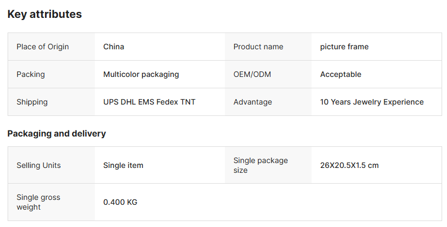Select the Multicolor packaging value
This screenshot has width=447, height=227.
(x=141, y=74)
